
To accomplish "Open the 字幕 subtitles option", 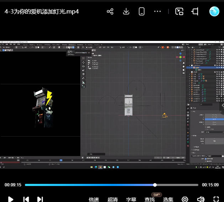I will (131, 200).
